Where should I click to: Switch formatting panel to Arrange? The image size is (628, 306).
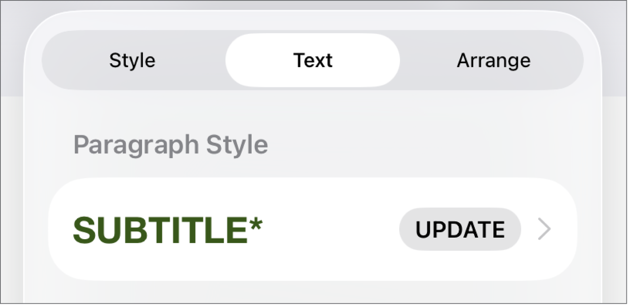(x=494, y=60)
